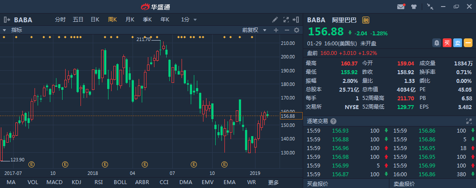Enable the BOLL indicator

coord(120,182)
